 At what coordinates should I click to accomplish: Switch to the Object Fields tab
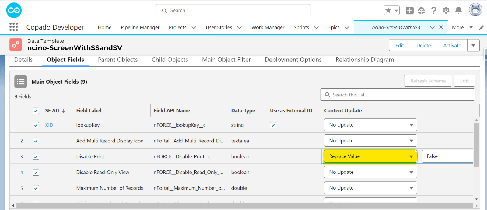point(65,60)
